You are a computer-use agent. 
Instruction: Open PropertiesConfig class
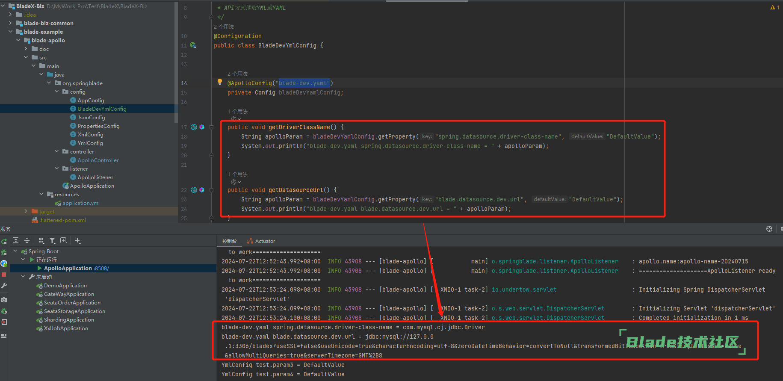pos(98,126)
